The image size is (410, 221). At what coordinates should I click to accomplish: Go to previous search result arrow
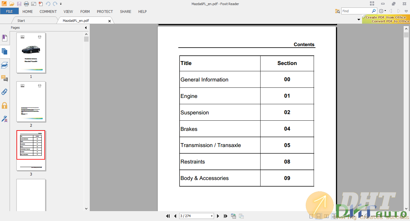tap(391, 11)
